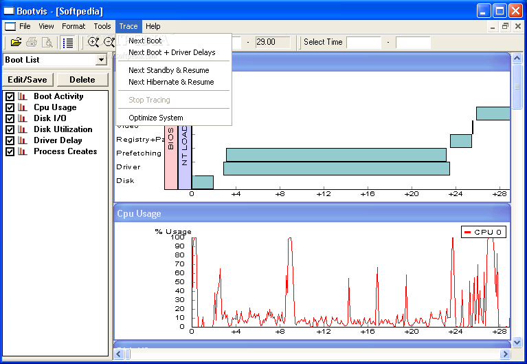527x364 pixels.
Task: Choose Optimize System menu entry
Action: click(x=174, y=118)
